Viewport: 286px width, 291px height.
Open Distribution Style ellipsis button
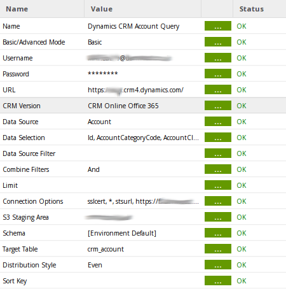coord(218,265)
